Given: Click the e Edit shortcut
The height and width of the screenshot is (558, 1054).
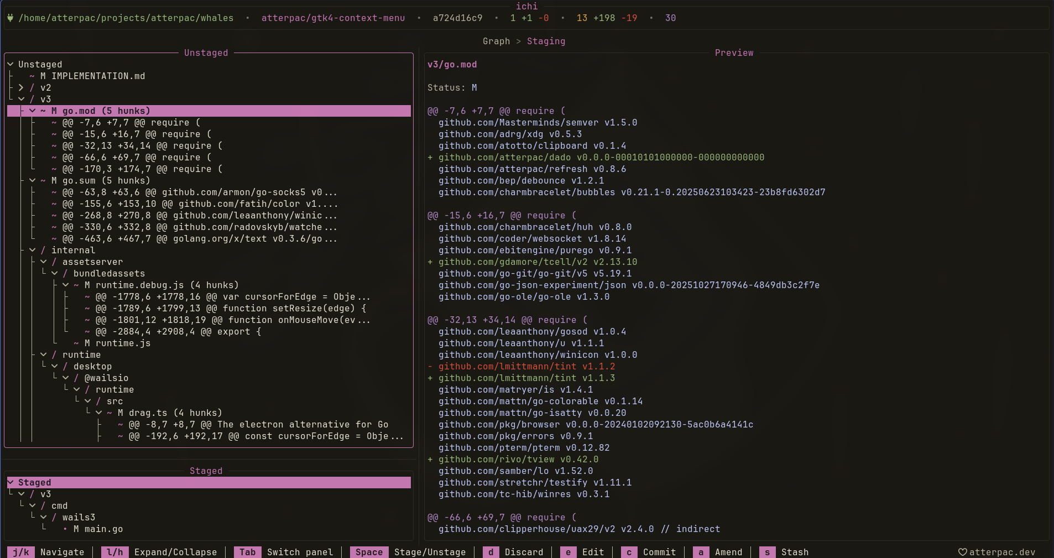Looking at the screenshot, I should click(x=582, y=552).
